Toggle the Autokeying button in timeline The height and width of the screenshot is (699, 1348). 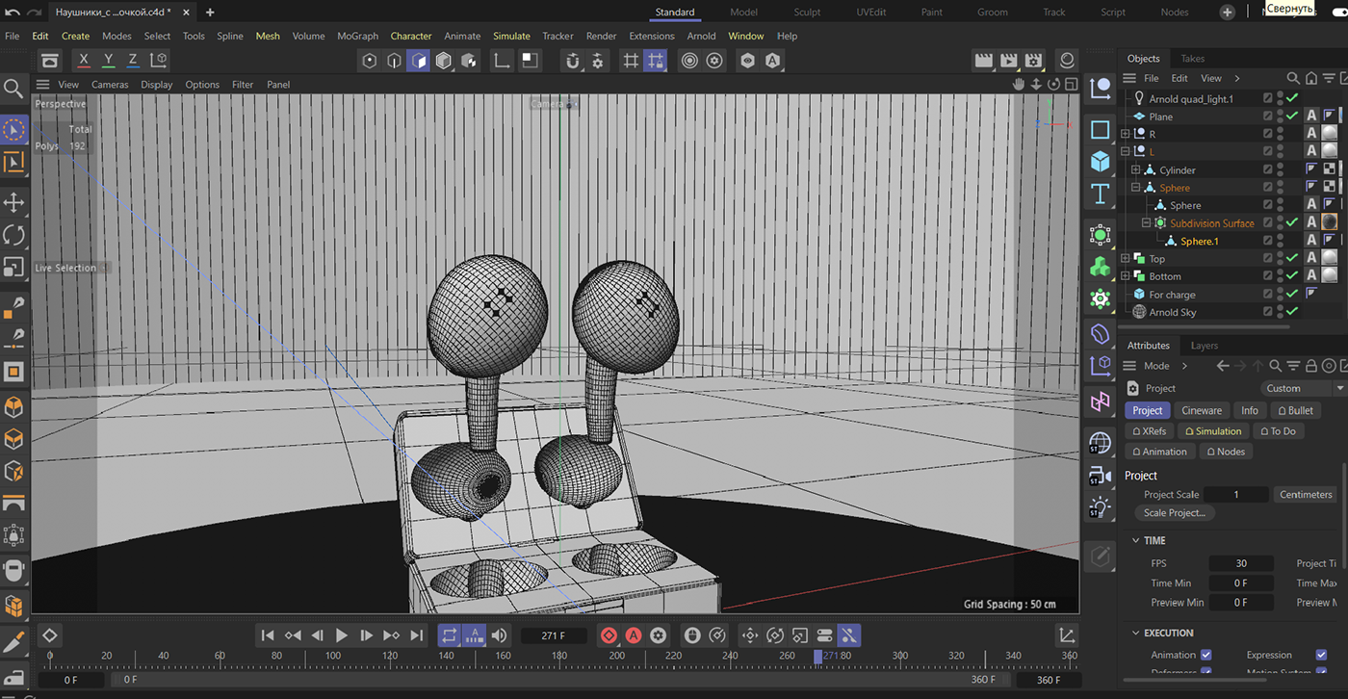(x=634, y=635)
